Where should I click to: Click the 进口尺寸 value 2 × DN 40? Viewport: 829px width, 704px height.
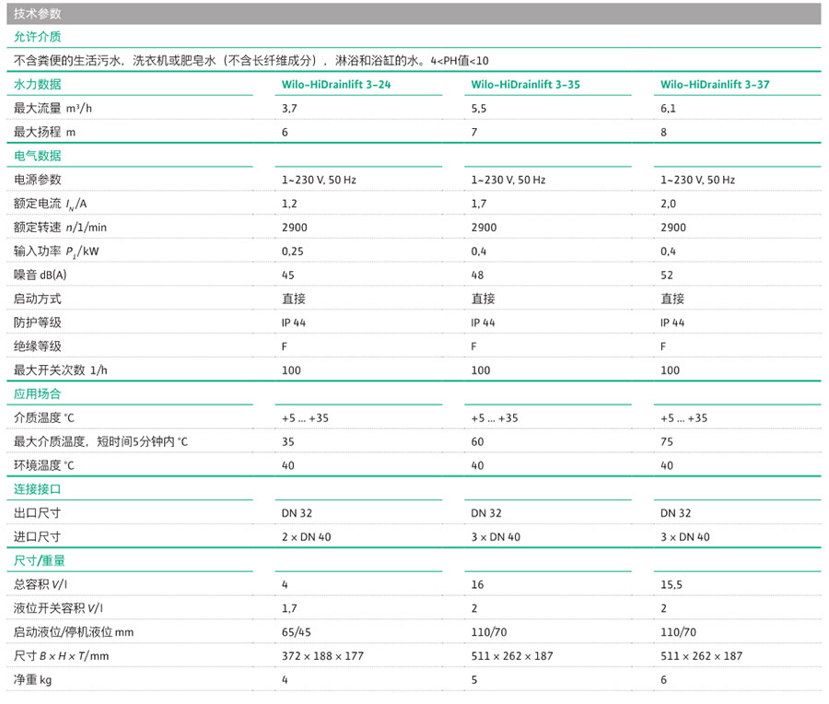click(x=306, y=537)
